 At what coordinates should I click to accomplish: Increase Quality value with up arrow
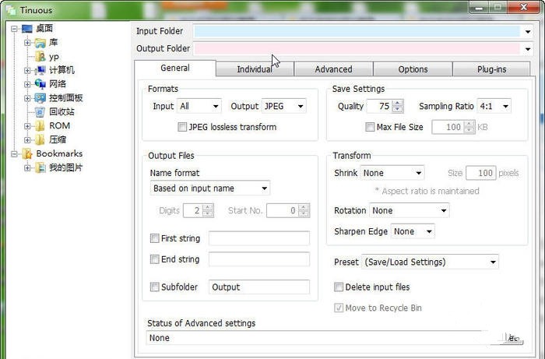pyautogui.click(x=397, y=103)
